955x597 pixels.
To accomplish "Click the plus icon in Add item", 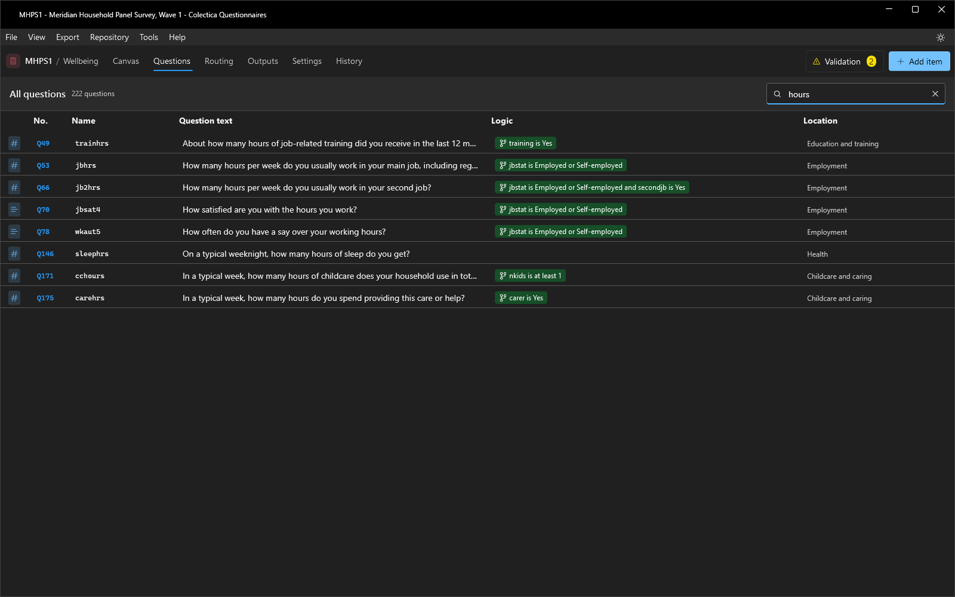I will (x=901, y=61).
